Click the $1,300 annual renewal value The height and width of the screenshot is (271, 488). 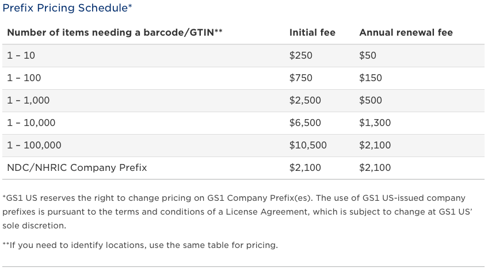click(375, 123)
